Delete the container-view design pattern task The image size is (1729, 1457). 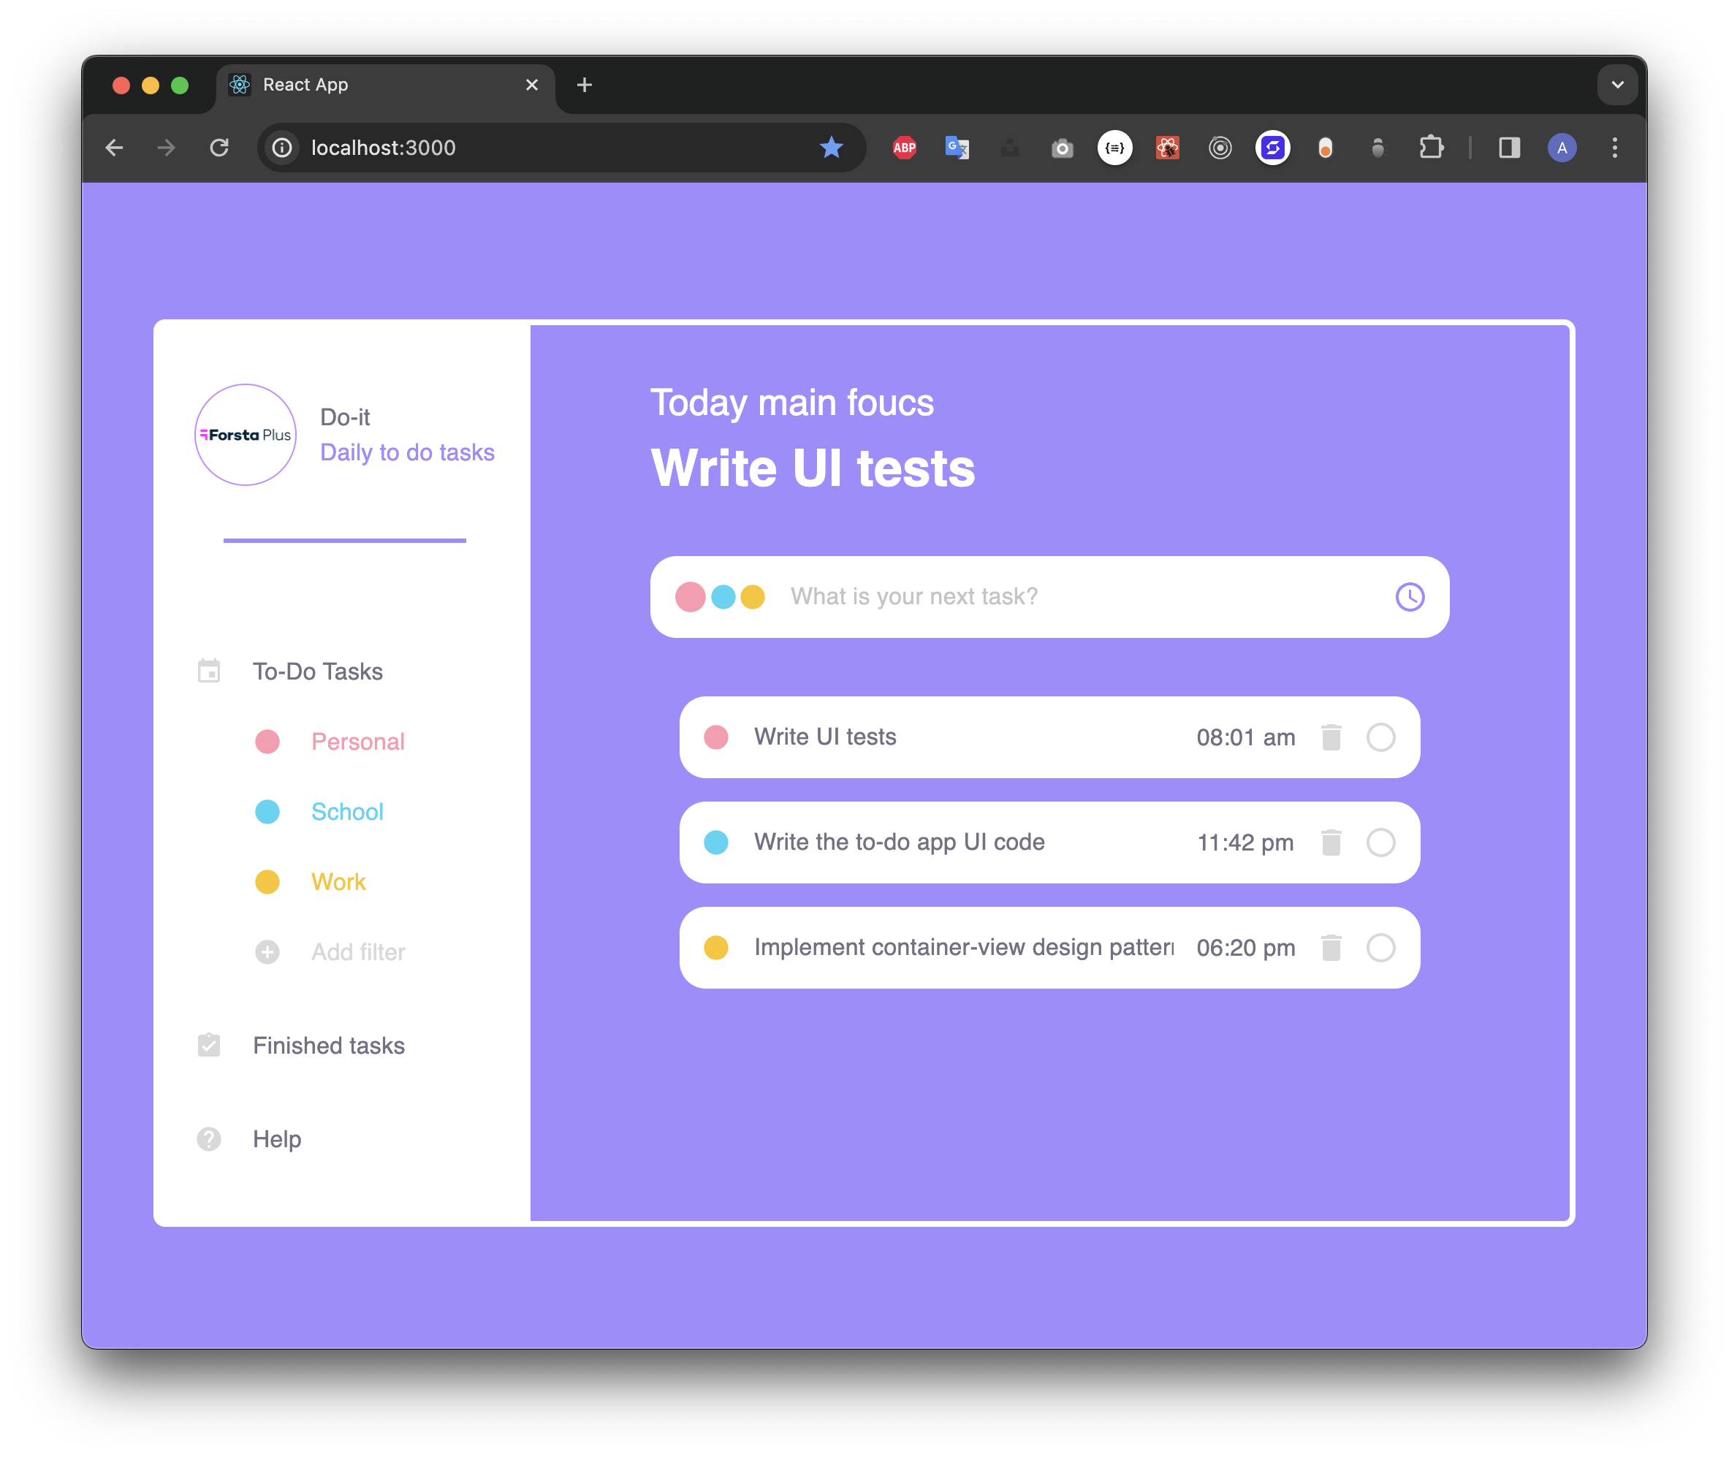click(x=1331, y=948)
